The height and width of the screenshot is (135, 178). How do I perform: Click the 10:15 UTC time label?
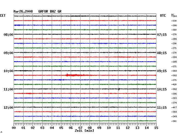162,89
